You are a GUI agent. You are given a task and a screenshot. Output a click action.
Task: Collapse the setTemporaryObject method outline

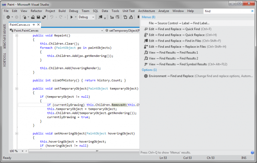(x=17, y=89)
